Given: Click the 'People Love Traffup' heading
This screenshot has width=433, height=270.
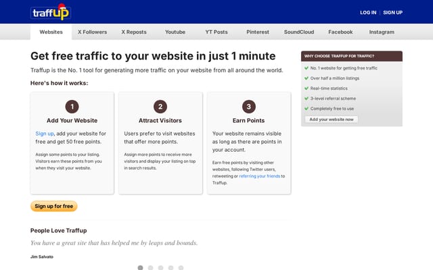Looking at the screenshot, I should [59, 231].
